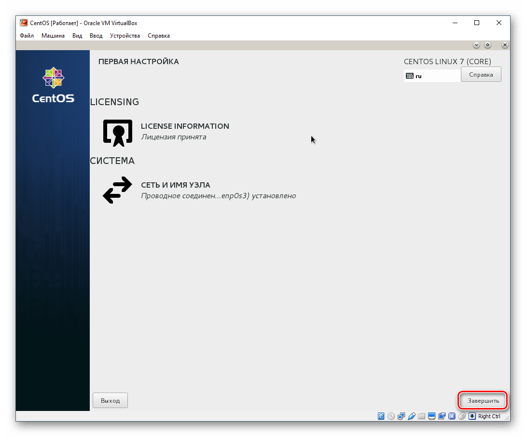Click the Справка button next to keyboard selector
The image size is (526, 437).
(x=481, y=74)
